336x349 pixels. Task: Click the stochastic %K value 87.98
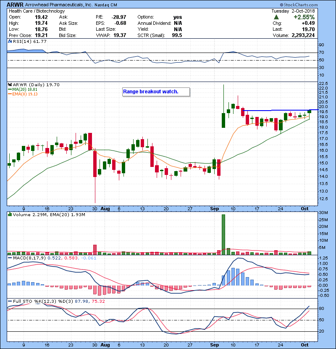coord(81,301)
